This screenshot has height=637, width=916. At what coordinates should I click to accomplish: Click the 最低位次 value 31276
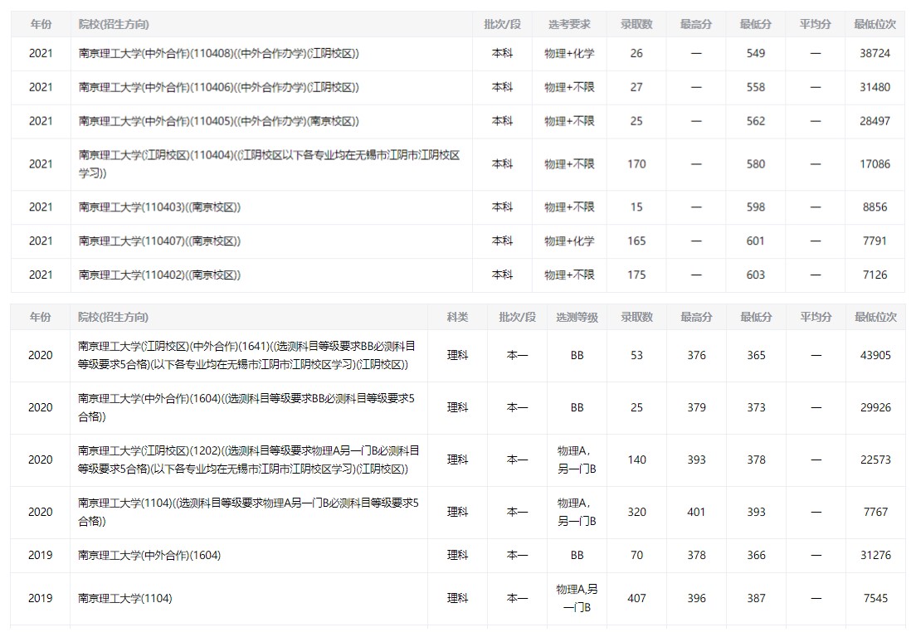875,555
